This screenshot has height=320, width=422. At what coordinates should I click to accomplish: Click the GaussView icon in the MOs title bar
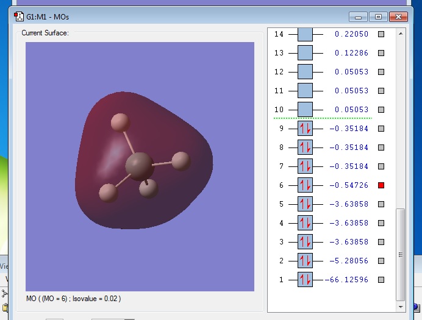[18, 16]
